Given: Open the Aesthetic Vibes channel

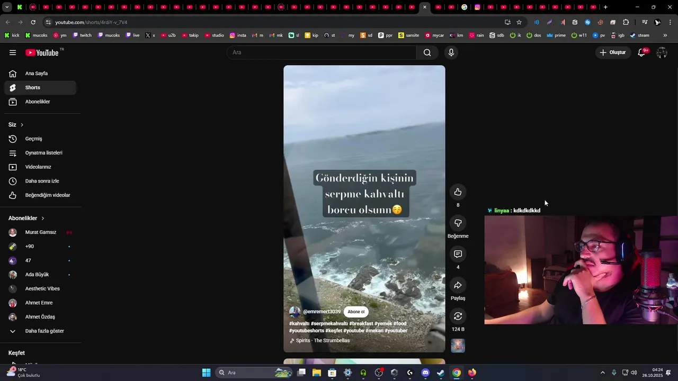Looking at the screenshot, I should [x=40, y=288].
